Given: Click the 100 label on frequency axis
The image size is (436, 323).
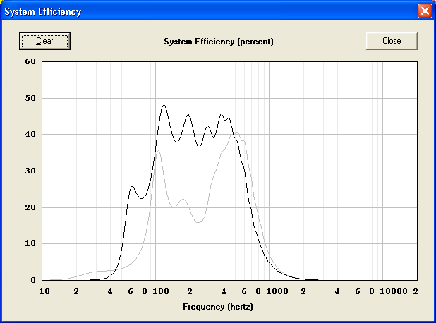Looking at the screenshot, I should pos(161,291).
